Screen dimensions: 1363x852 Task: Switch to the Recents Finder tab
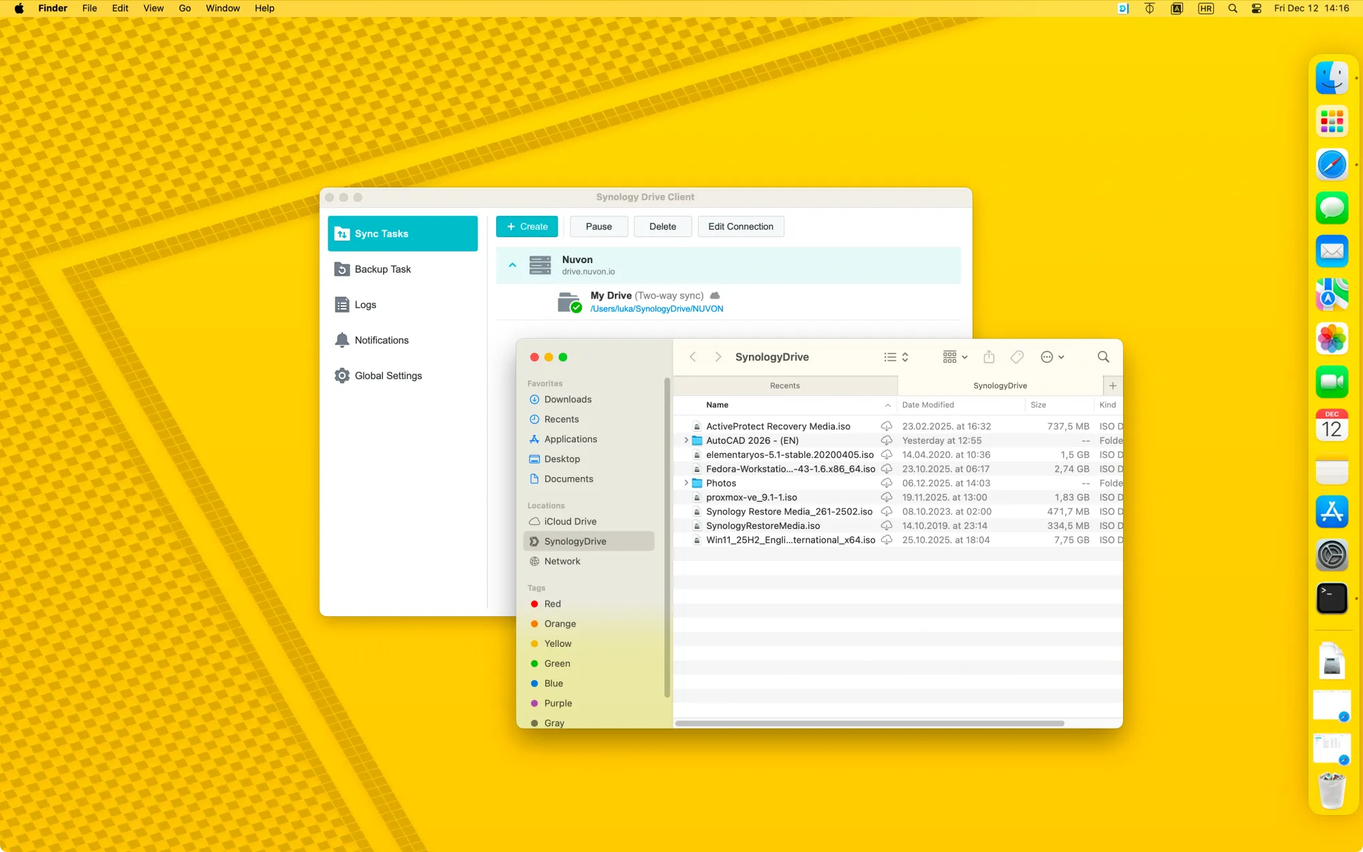coord(784,386)
